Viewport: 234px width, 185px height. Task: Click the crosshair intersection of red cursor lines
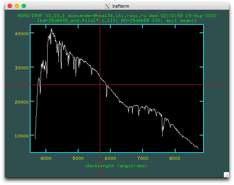100,84
